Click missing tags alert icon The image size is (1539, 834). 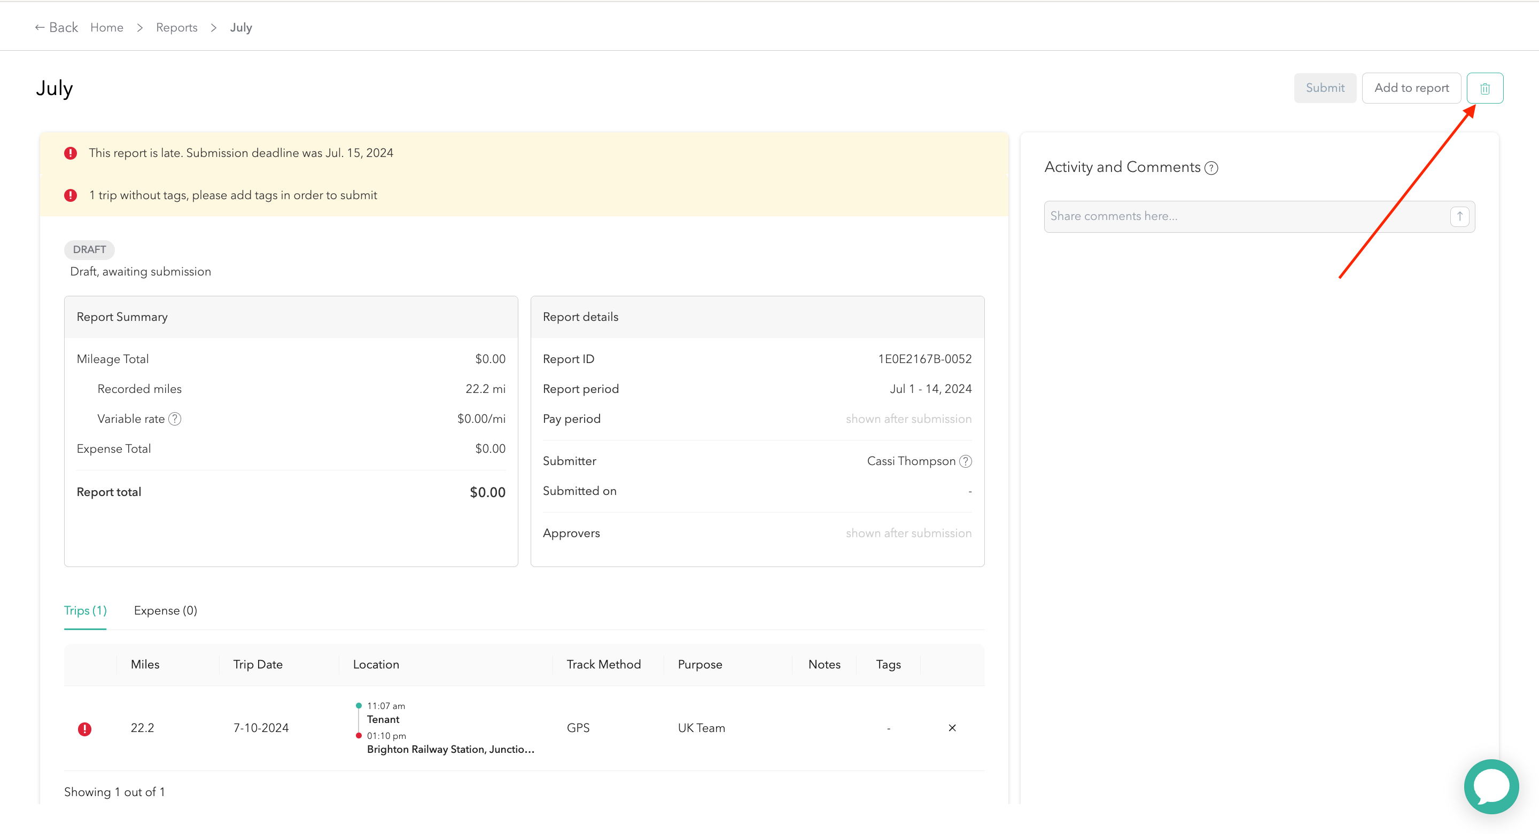[x=71, y=196]
